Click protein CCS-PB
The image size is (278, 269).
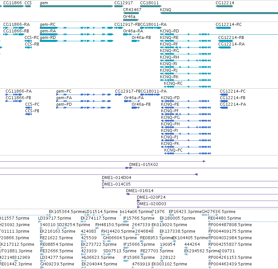(28, 114)
